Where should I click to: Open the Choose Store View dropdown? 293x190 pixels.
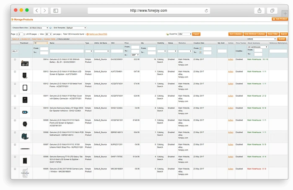click(x=39, y=28)
